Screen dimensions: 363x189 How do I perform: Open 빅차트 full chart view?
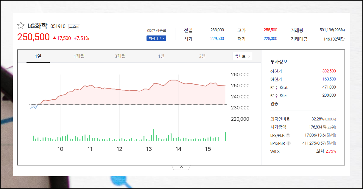pos(242,56)
